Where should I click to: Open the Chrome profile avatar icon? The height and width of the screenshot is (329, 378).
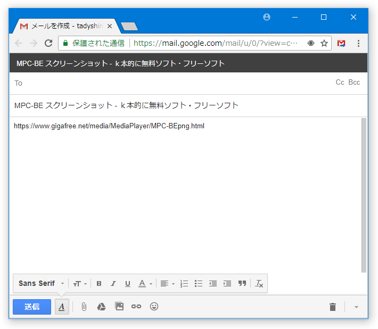267,17
